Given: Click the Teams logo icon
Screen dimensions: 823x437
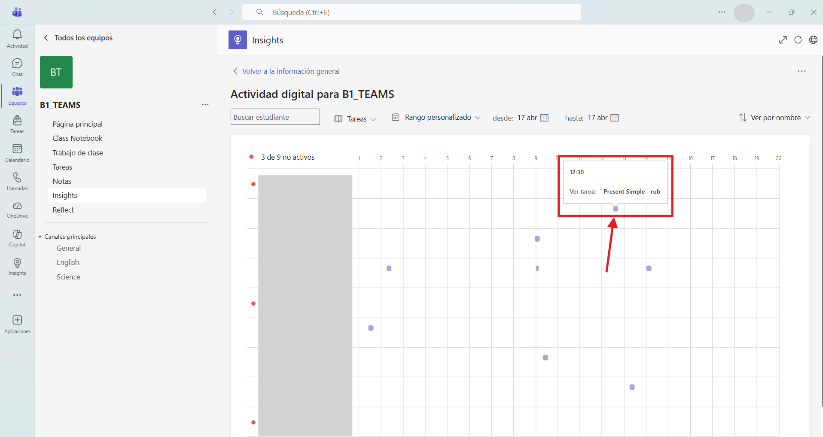Looking at the screenshot, I should [x=17, y=12].
